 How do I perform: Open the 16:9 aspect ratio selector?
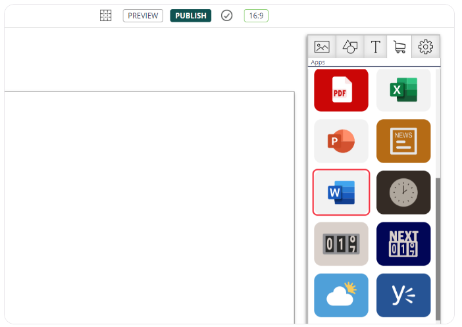click(x=256, y=16)
